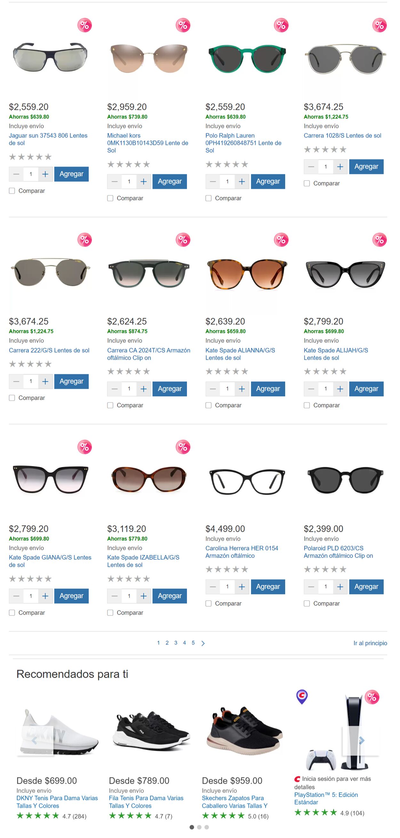Click the discount badge on PlayStation 5
The height and width of the screenshot is (838, 400).
tap(372, 697)
